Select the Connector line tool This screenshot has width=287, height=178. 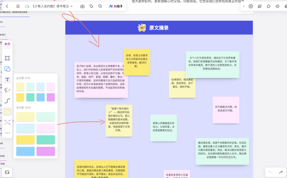click(x=7, y=101)
